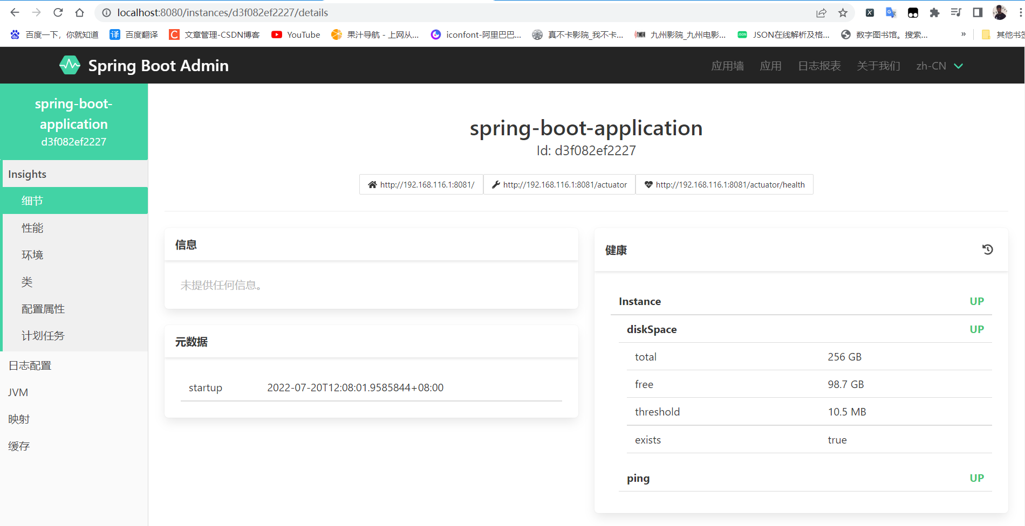The height and width of the screenshot is (526, 1025).
Task: Open the 关于我们 navbar item
Action: (878, 66)
